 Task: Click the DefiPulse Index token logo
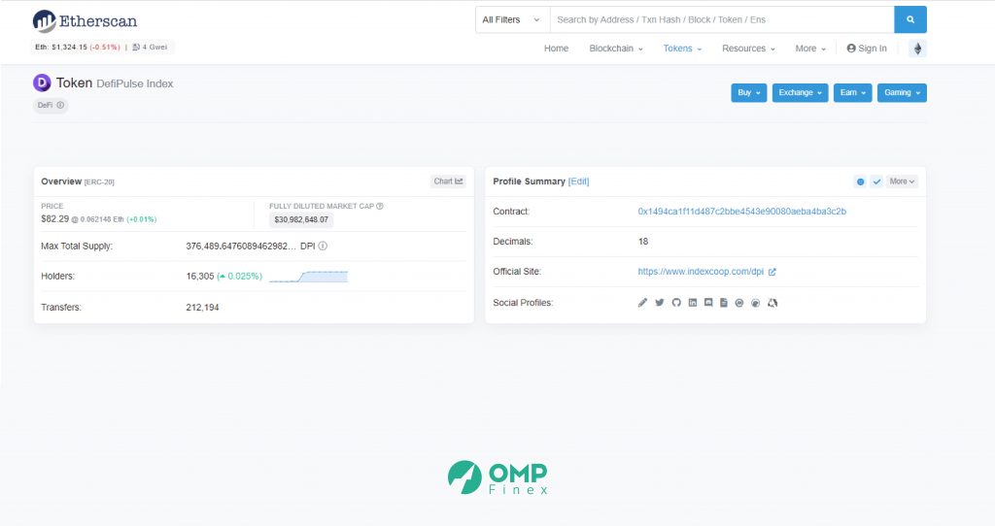(42, 83)
